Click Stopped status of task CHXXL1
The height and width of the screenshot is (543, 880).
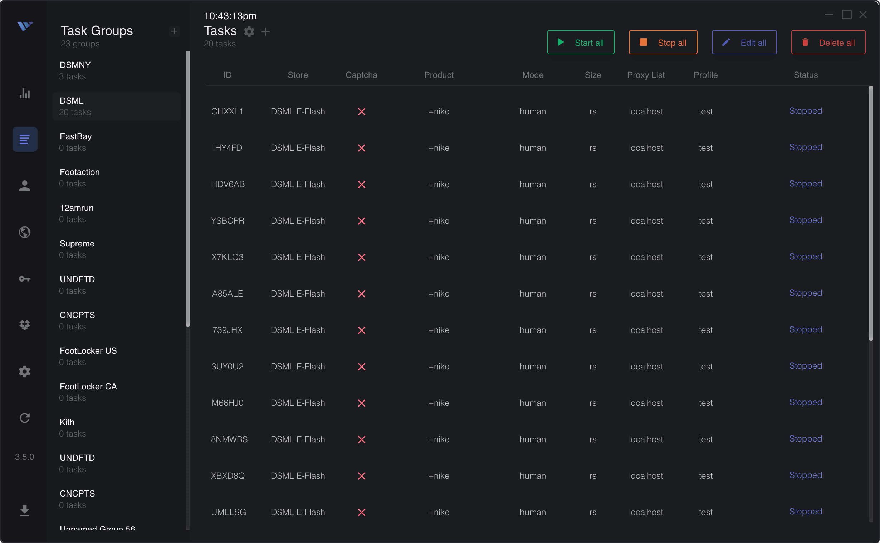(805, 111)
